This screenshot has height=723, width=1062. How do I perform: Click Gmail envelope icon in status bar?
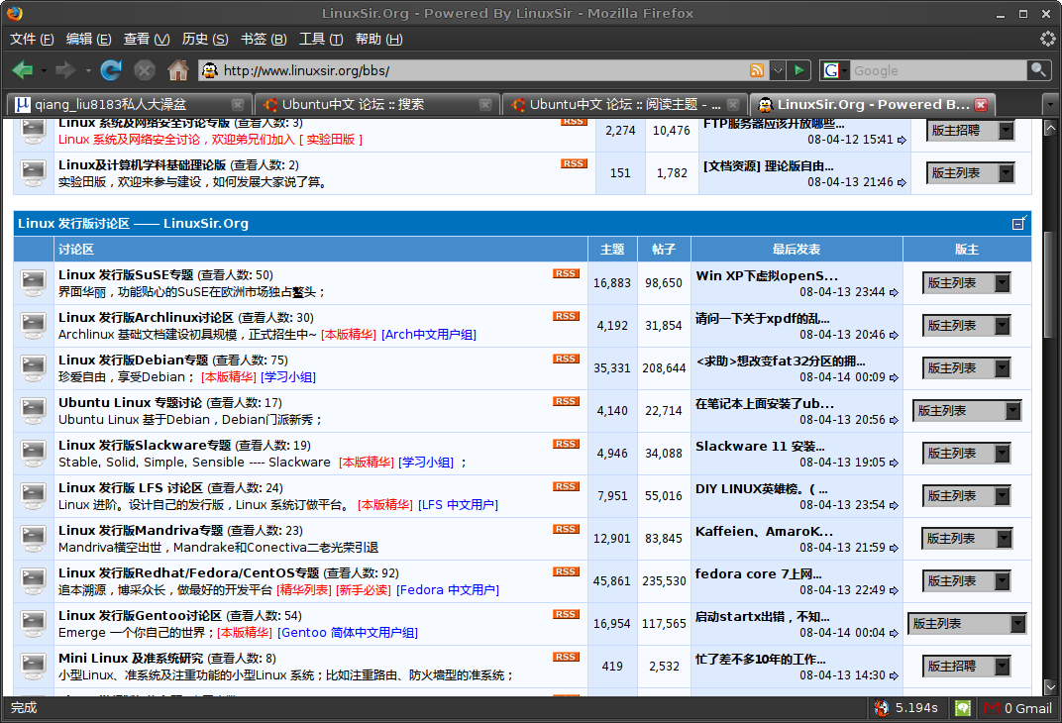pyautogui.click(x=992, y=708)
